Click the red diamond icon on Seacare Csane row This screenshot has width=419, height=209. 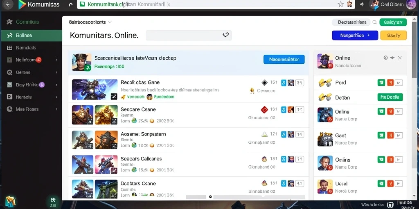tap(264, 109)
